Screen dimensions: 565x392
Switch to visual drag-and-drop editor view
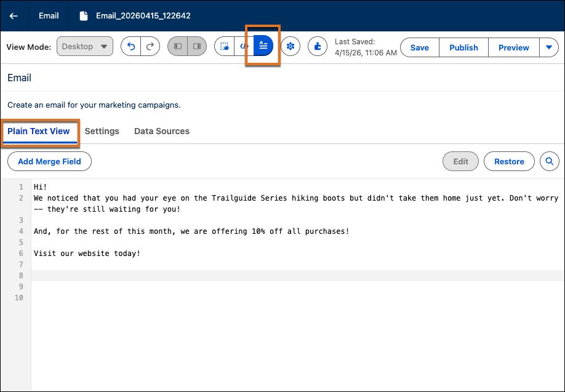225,47
